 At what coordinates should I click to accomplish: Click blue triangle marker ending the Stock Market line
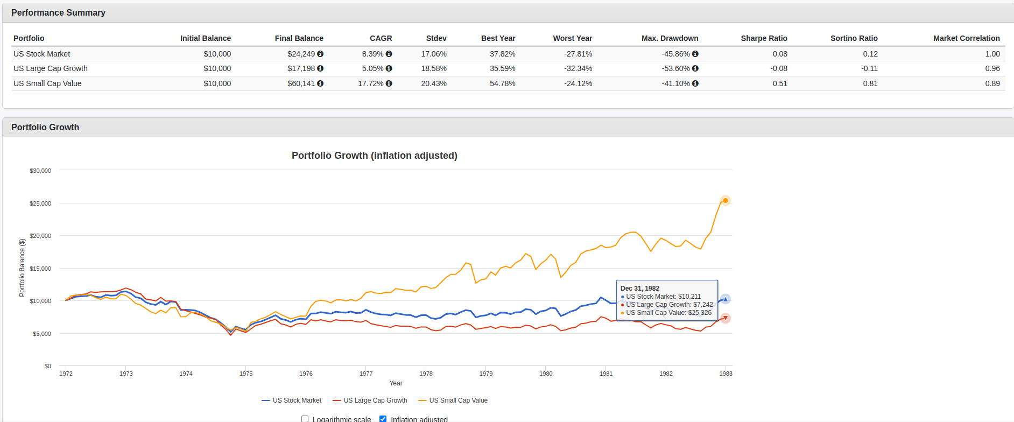(725, 299)
